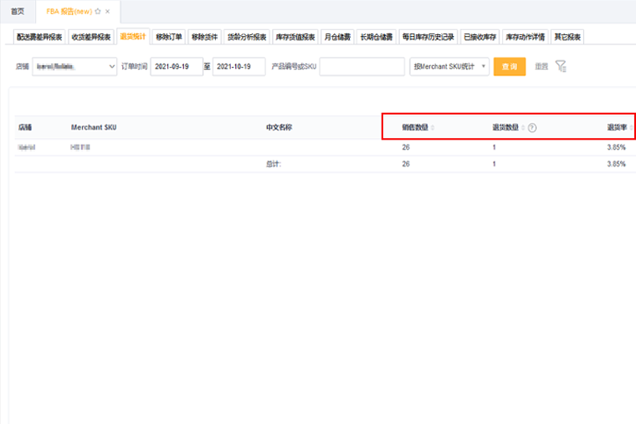
Task: Sort by 销售数量 column arrows
Action: click(x=433, y=128)
